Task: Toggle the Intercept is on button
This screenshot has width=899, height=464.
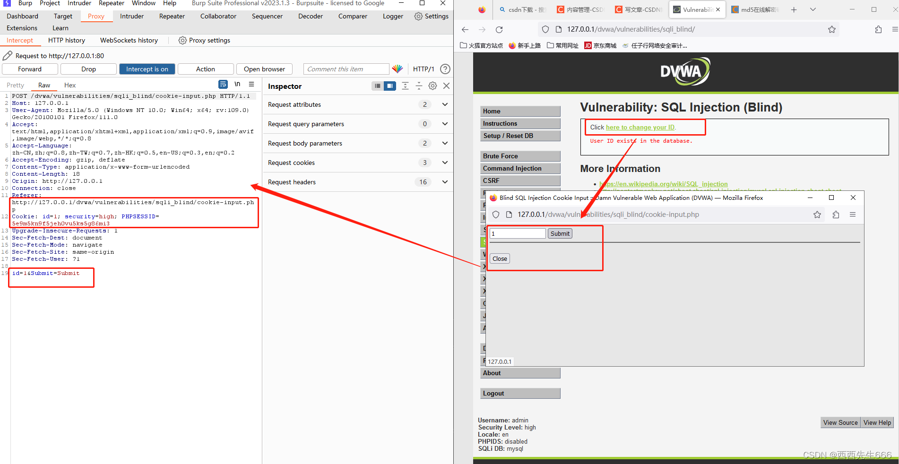Action: click(147, 69)
